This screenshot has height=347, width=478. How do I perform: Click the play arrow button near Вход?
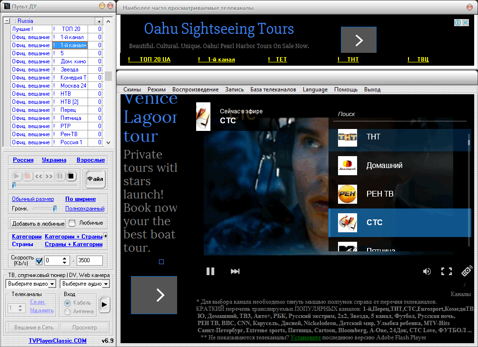[104, 304]
